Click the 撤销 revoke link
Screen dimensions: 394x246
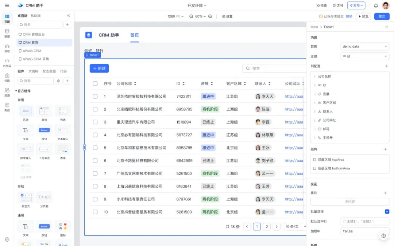349,16
